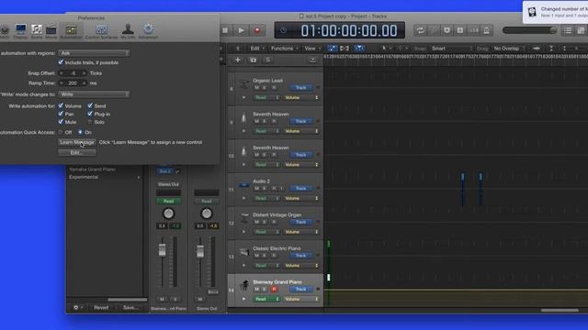
Task: Toggle record enable on Steinway Grand Piano
Action: coord(274,290)
